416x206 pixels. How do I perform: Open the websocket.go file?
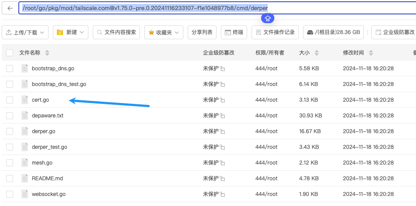49,194
